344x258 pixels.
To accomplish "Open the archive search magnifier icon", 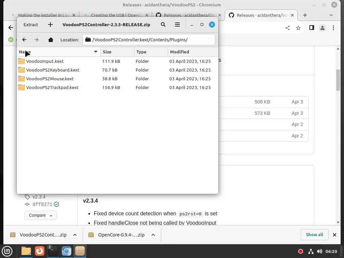I will coord(163,25).
